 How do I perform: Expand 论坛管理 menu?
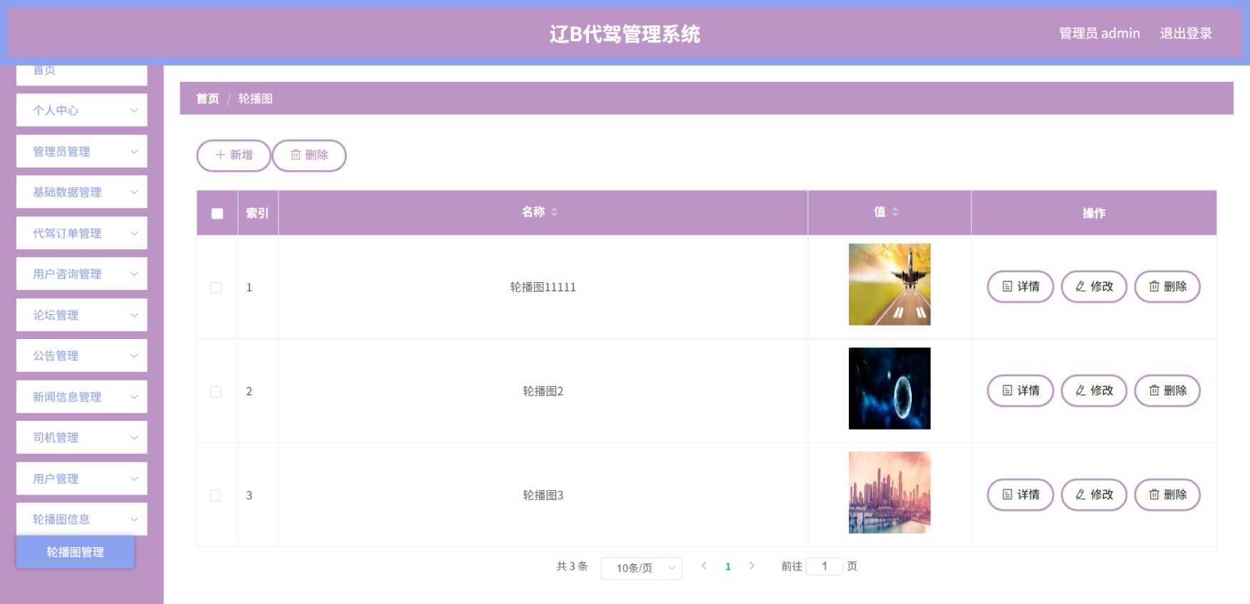tap(82, 315)
